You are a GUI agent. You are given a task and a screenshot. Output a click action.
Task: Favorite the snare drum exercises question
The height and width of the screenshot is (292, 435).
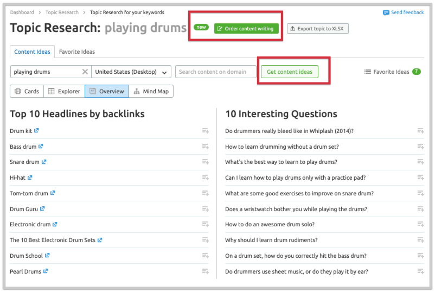[420, 193]
